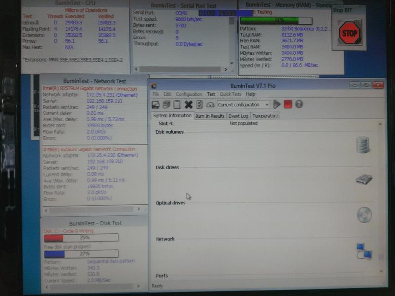Click the Disk drives hard drive icon
Viewport: 395px width, 296px height.
[364, 179]
